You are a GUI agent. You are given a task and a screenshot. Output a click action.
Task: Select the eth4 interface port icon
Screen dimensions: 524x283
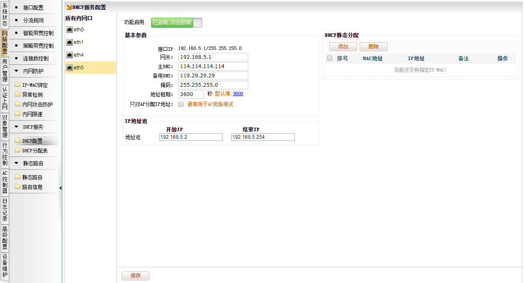coord(69,55)
